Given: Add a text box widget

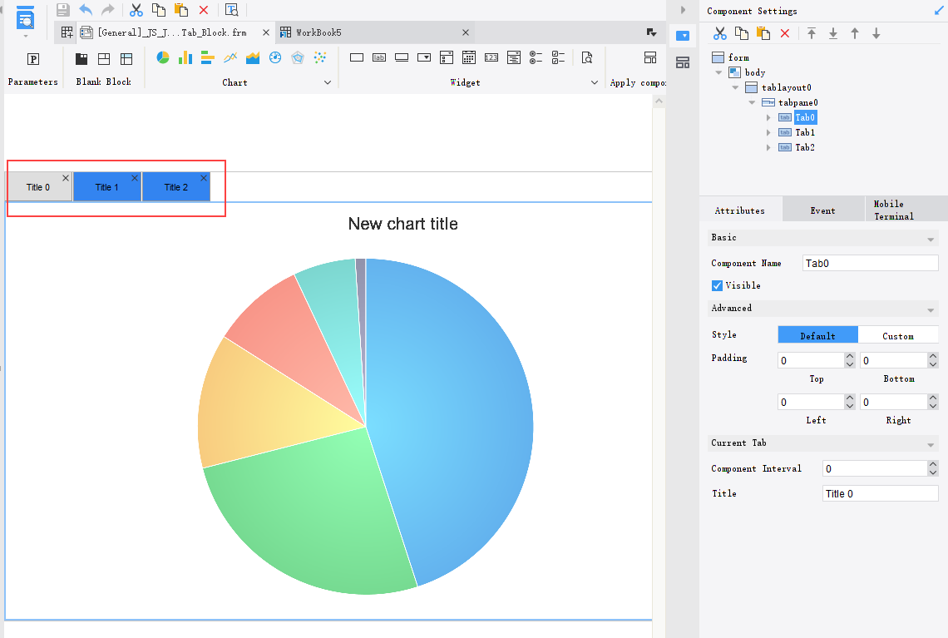Looking at the screenshot, I should tap(357, 57).
